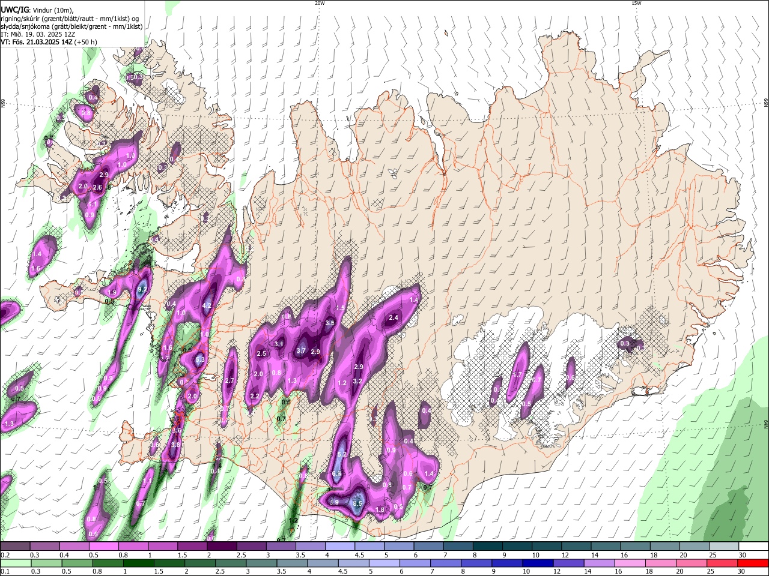The width and height of the screenshot is (769, 576).
Task: Click the 1.7 value over the glacier
Action: (x=517, y=375)
